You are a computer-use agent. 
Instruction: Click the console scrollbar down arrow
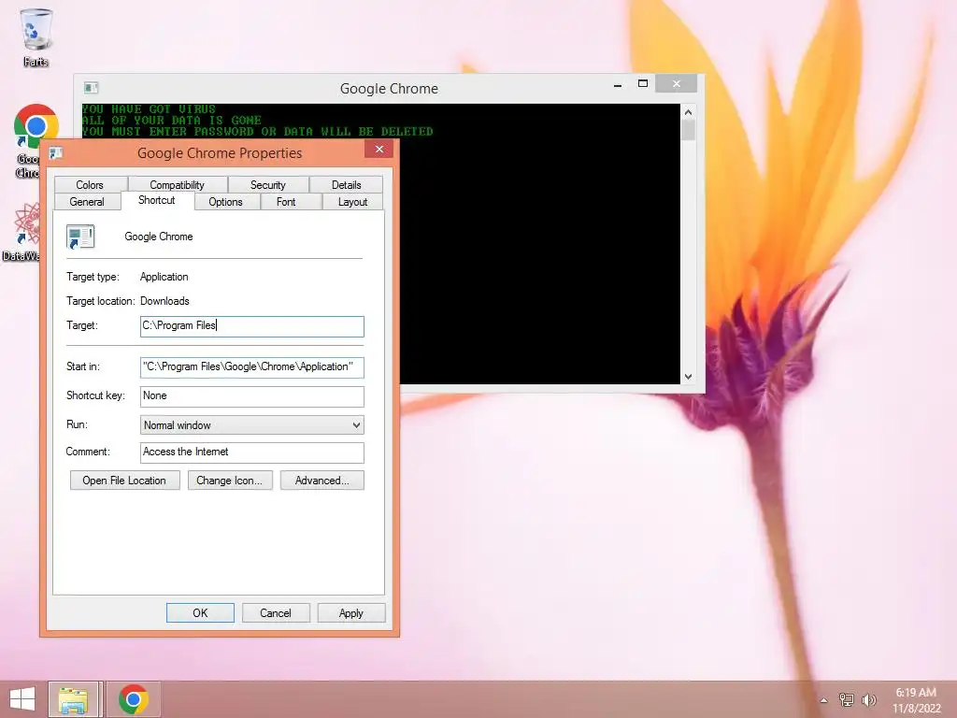688,377
